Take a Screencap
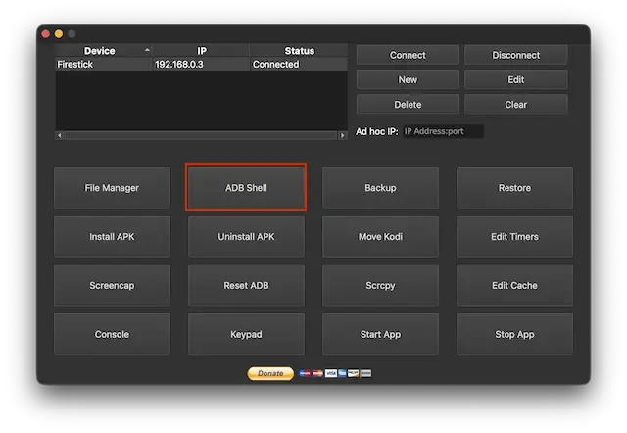The height and width of the screenshot is (433, 627). click(112, 285)
